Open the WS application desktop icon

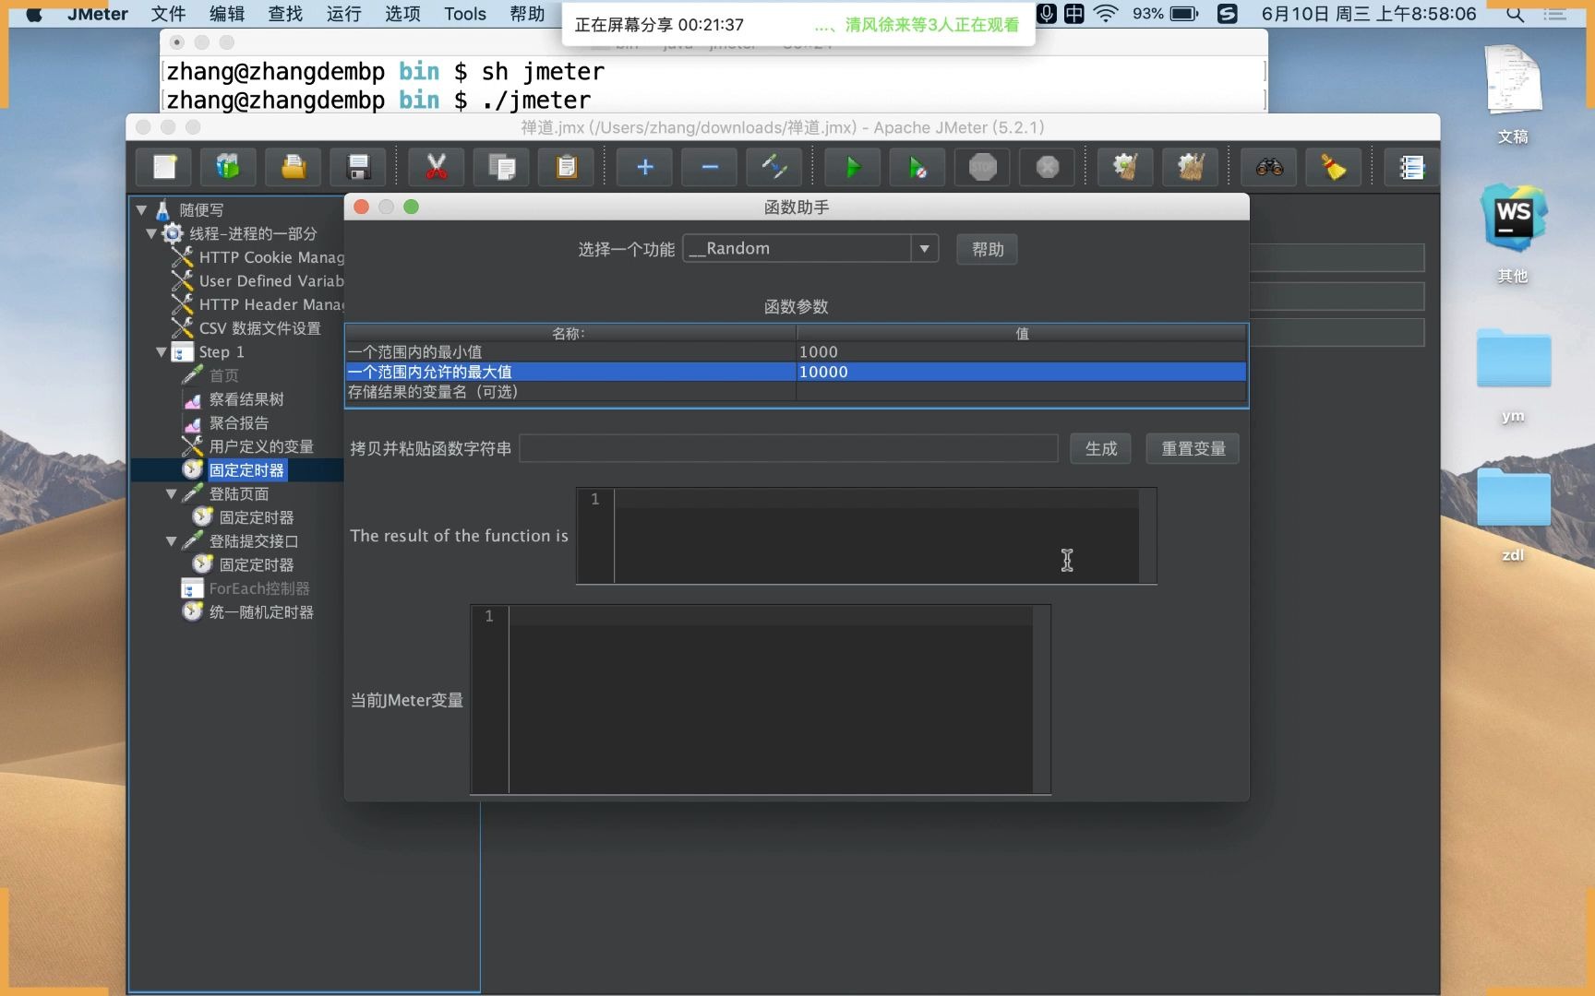click(x=1514, y=218)
